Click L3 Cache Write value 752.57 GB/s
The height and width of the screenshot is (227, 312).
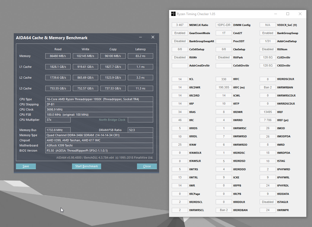pyautogui.click(x=85, y=88)
